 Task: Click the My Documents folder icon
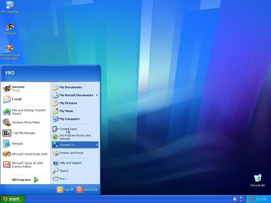click(x=55, y=87)
